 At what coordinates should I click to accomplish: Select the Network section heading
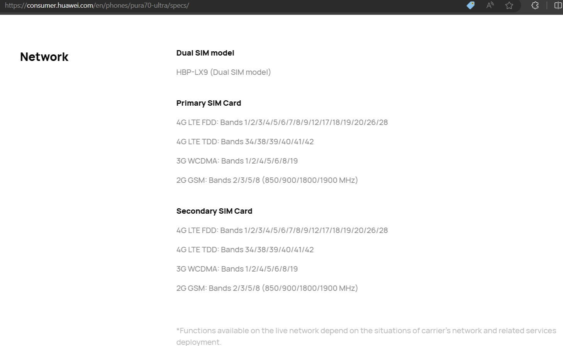click(x=44, y=57)
